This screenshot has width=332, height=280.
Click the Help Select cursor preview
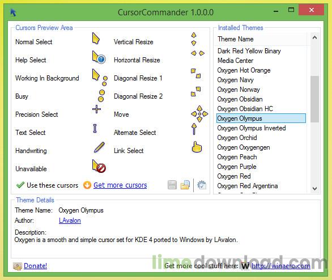(x=99, y=57)
